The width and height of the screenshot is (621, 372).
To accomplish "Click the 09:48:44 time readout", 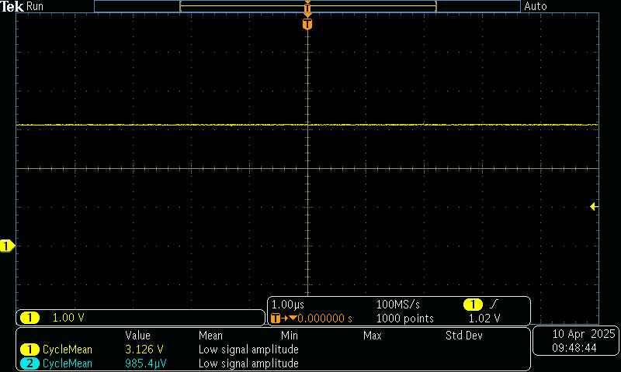I will click(x=574, y=348).
